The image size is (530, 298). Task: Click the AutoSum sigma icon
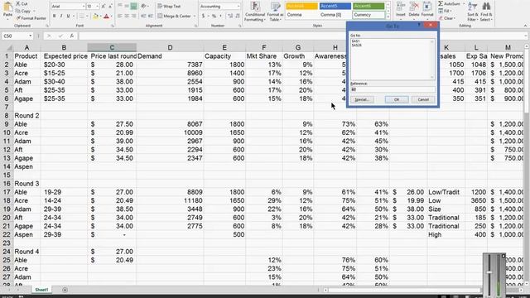pyautogui.click(x=441, y=3)
